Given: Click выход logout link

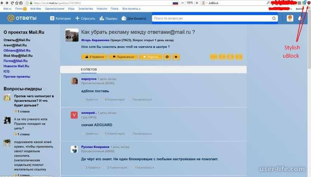Looking at the screenshot, I should (x=299, y=9).
